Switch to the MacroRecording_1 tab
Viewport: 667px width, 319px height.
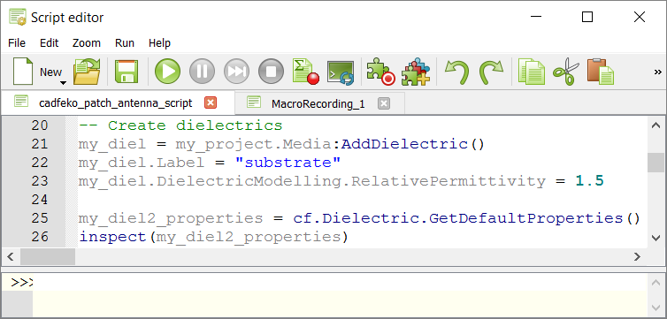tap(318, 103)
